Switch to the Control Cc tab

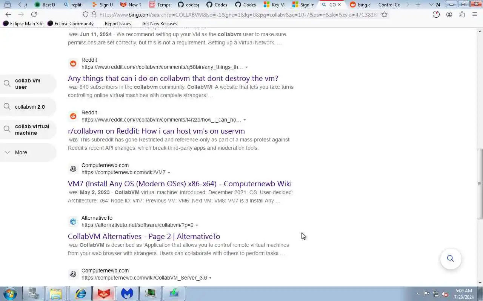click(389, 5)
